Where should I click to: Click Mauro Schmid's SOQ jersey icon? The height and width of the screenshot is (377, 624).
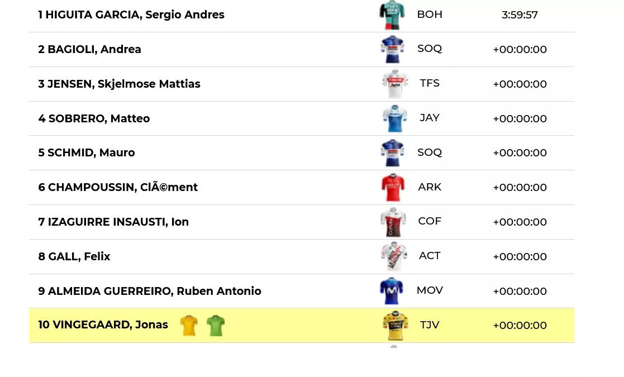click(392, 152)
